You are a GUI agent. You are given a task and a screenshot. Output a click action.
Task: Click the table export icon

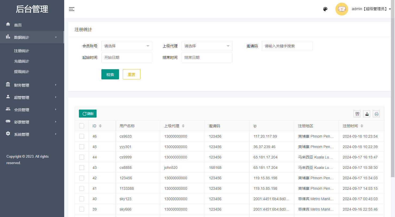click(x=367, y=114)
